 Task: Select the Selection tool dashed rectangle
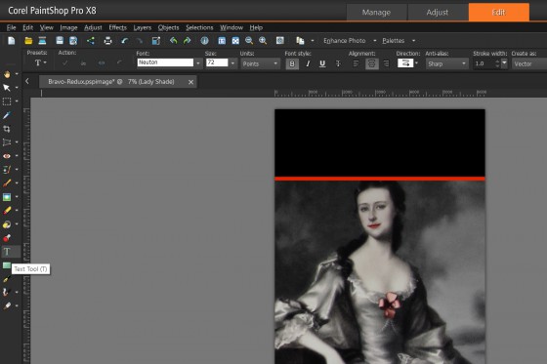click(x=7, y=101)
